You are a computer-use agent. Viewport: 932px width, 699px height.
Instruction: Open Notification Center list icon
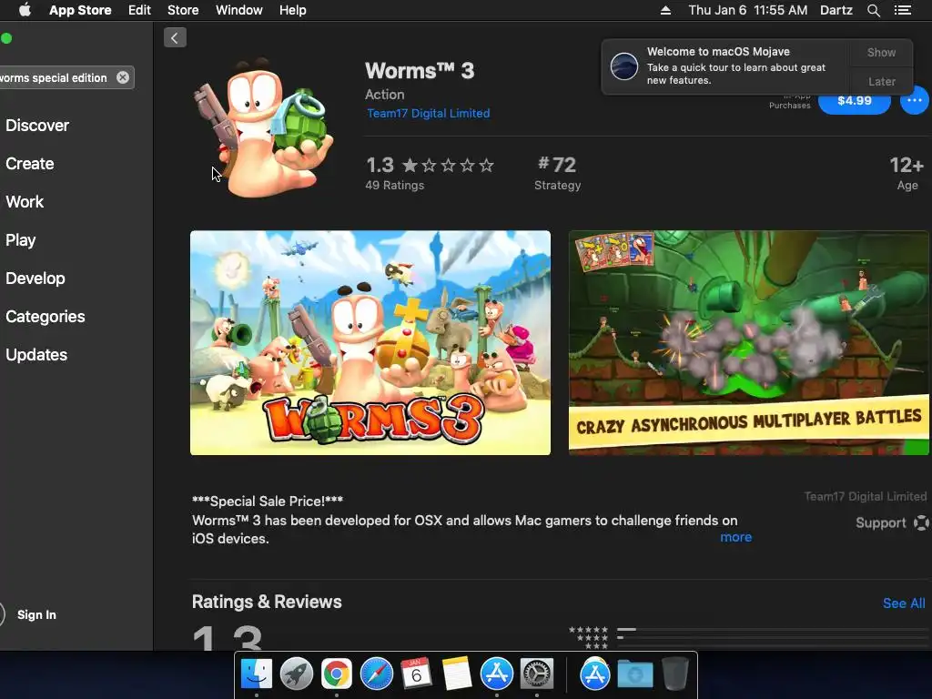902,10
